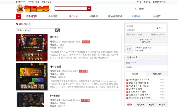Click the 비밀번호 input field
This screenshot has height=107, width=178.
139,30
